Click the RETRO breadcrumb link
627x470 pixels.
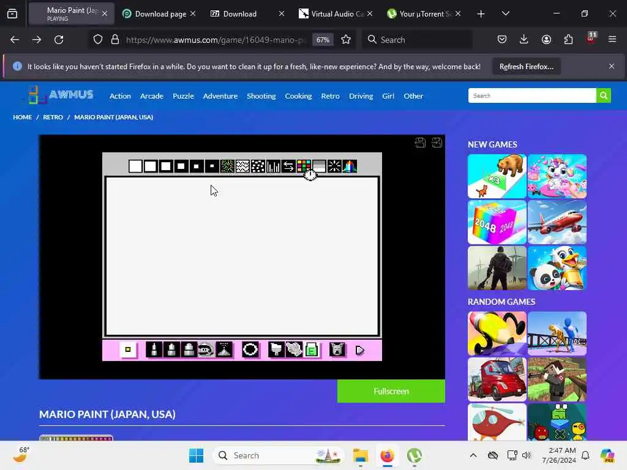click(x=53, y=117)
